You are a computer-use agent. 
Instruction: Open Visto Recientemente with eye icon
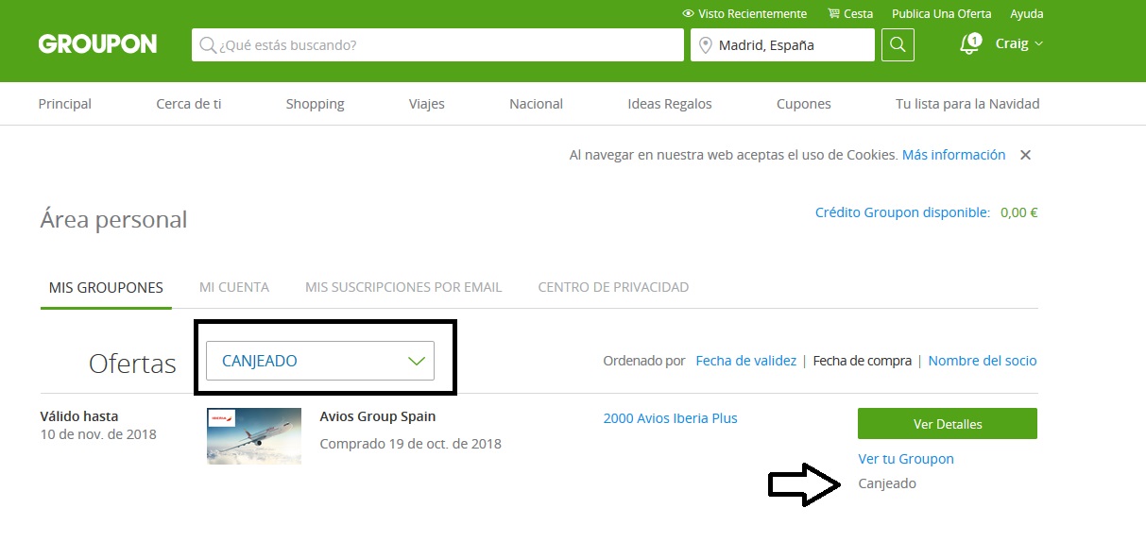click(744, 14)
